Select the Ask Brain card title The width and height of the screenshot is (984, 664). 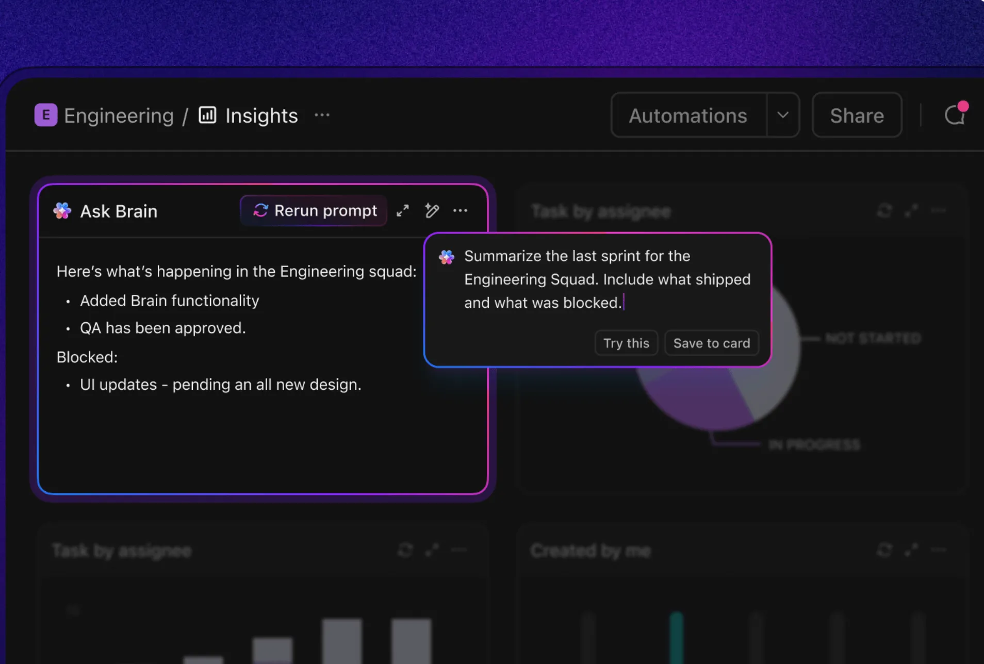pos(119,211)
